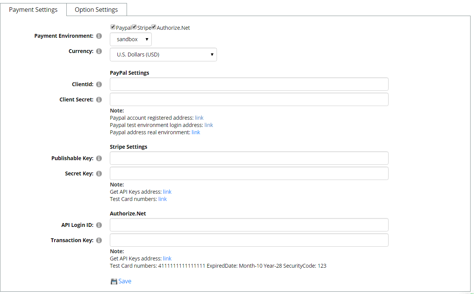The height and width of the screenshot is (294, 474).
Task: Uncheck the Paypal checkbox
Action: (113, 27)
